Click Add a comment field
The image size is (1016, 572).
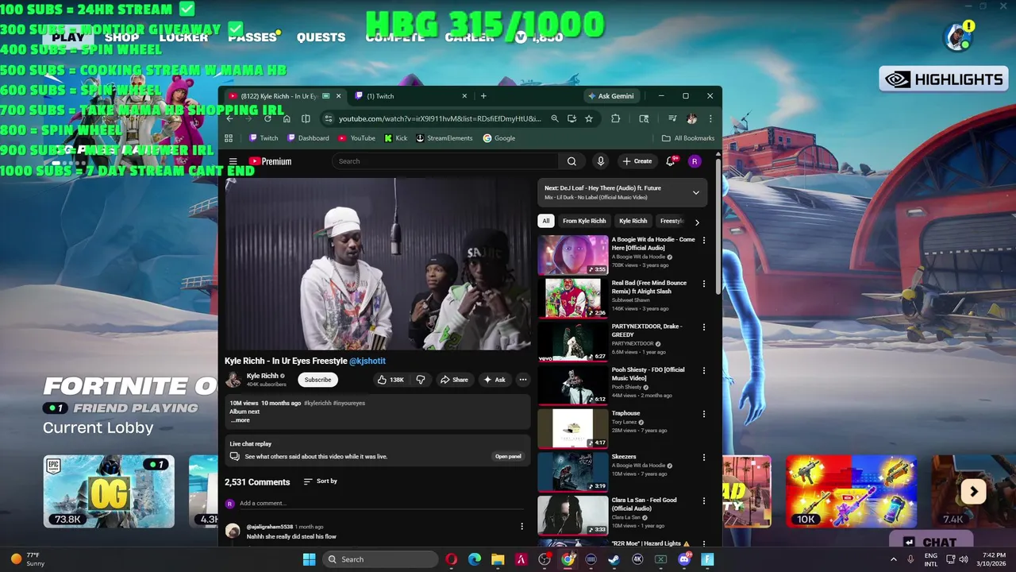click(x=381, y=504)
